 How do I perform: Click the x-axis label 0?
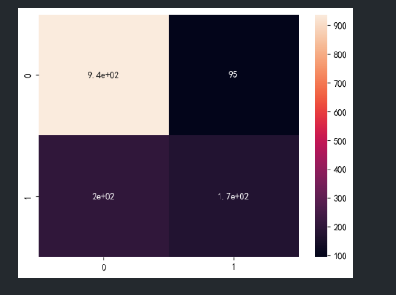coord(104,267)
